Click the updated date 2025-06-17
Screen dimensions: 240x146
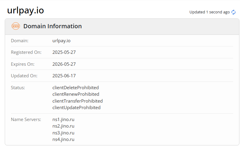[64, 76]
